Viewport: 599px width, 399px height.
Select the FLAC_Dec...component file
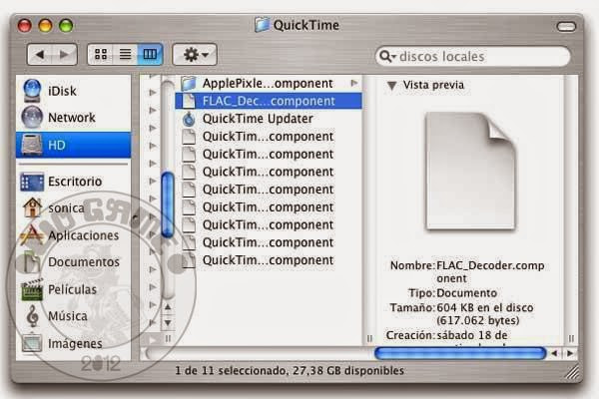(x=268, y=101)
